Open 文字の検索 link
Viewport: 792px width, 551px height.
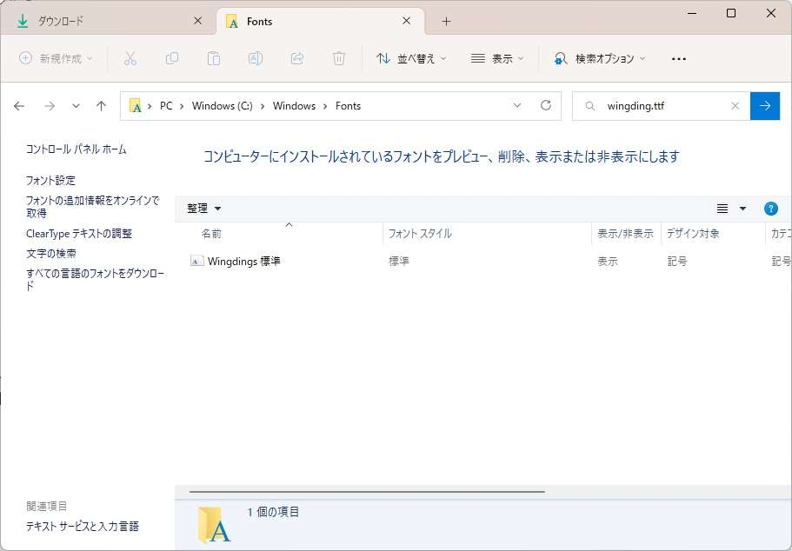(x=51, y=254)
